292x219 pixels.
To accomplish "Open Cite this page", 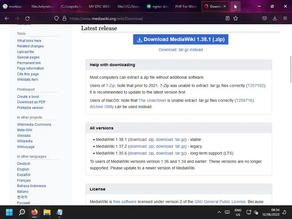I will coord(28,74).
